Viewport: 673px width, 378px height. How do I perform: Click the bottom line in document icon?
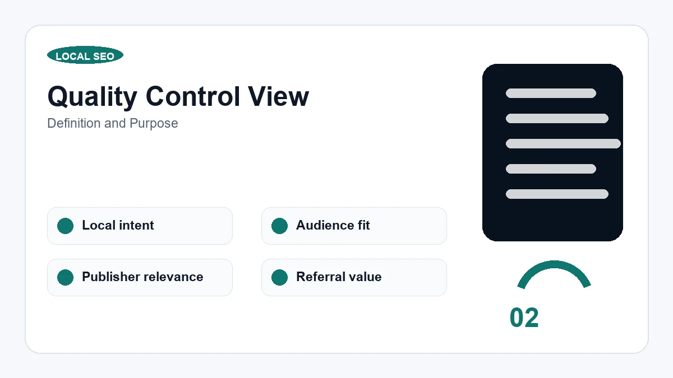tap(557, 194)
